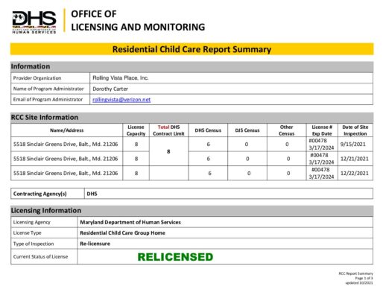
Task: Open the rollingvista@verizon.net email link
Action: coord(121,100)
